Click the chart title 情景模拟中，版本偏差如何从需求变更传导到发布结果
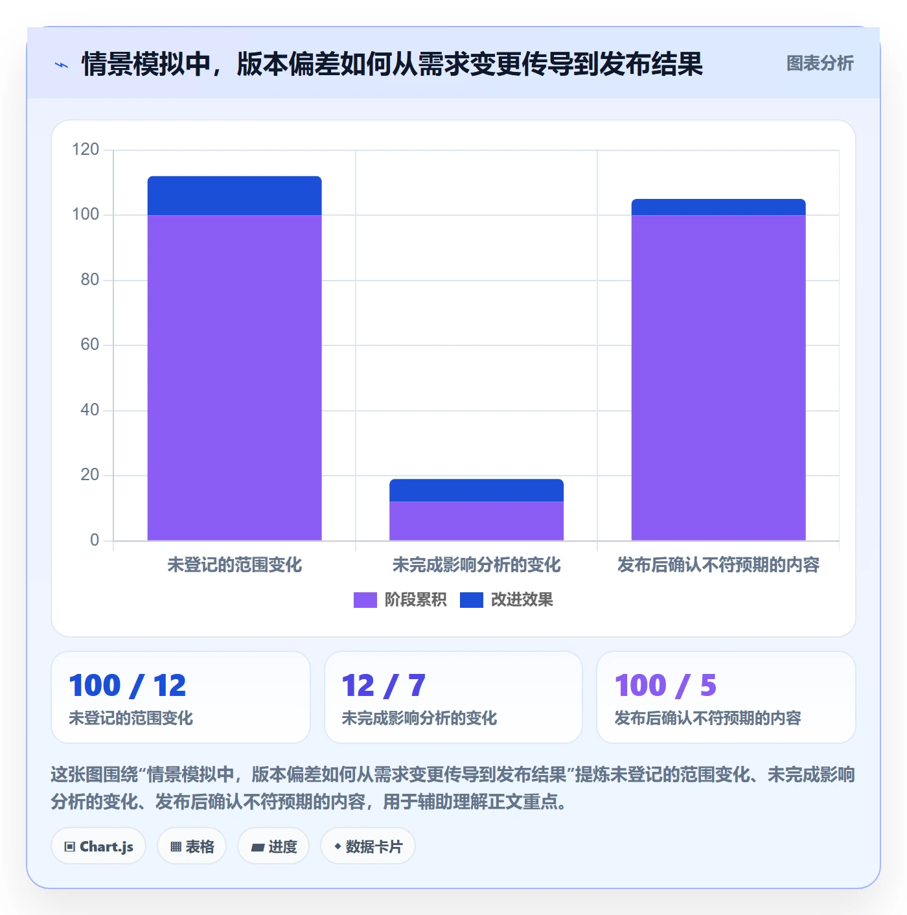The width and height of the screenshot is (907, 915). [x=392, y=64]
